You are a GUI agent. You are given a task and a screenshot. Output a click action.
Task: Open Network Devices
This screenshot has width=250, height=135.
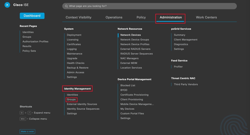131,35
